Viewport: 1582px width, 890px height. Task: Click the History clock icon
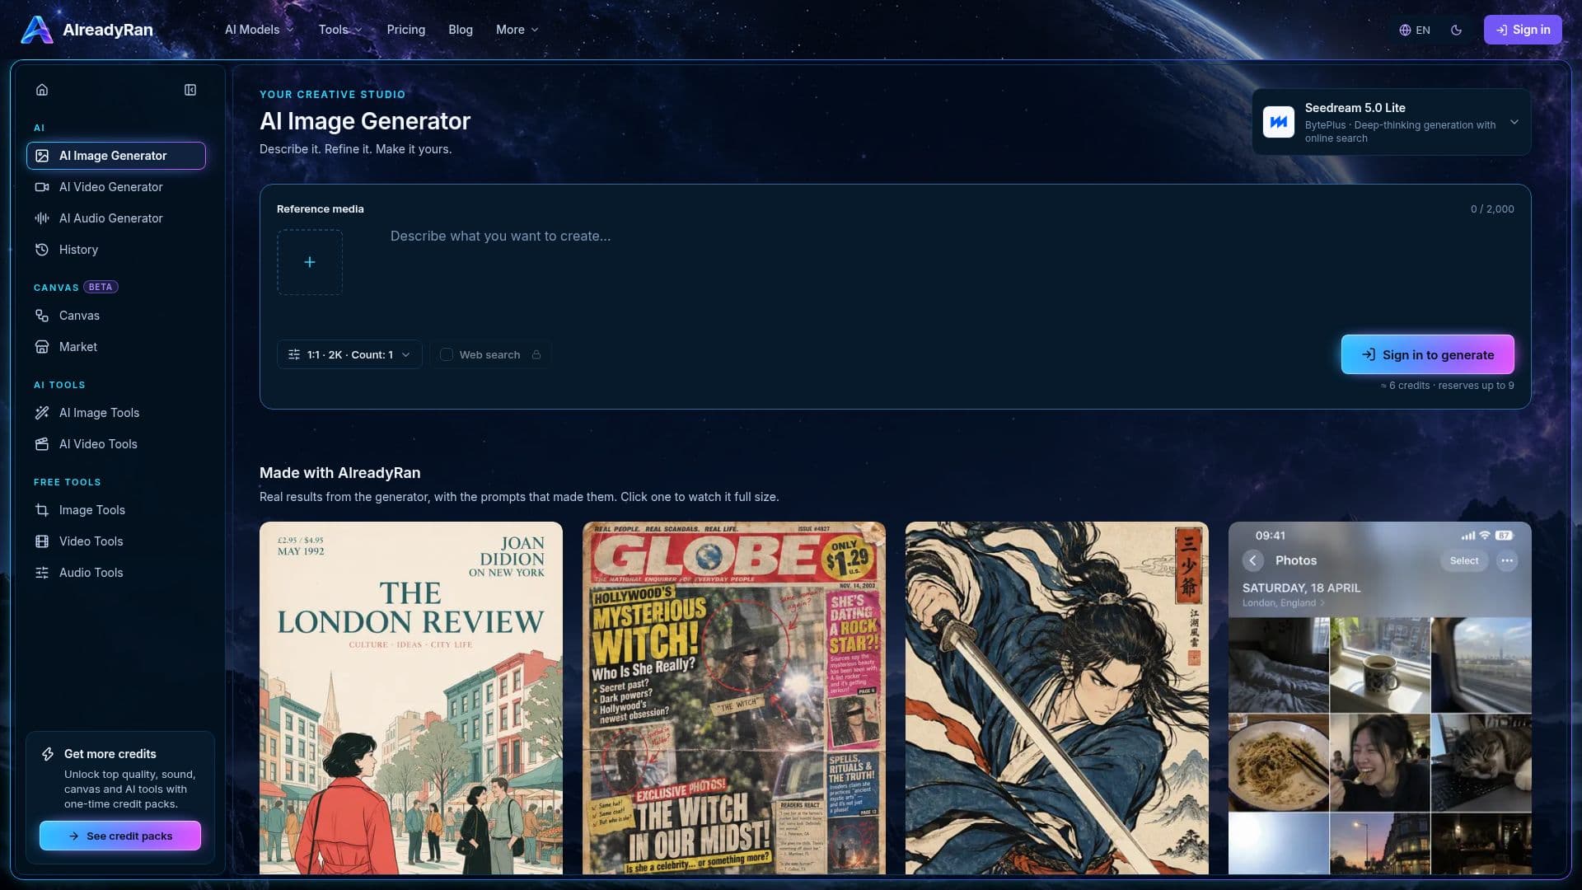[42, 250]
